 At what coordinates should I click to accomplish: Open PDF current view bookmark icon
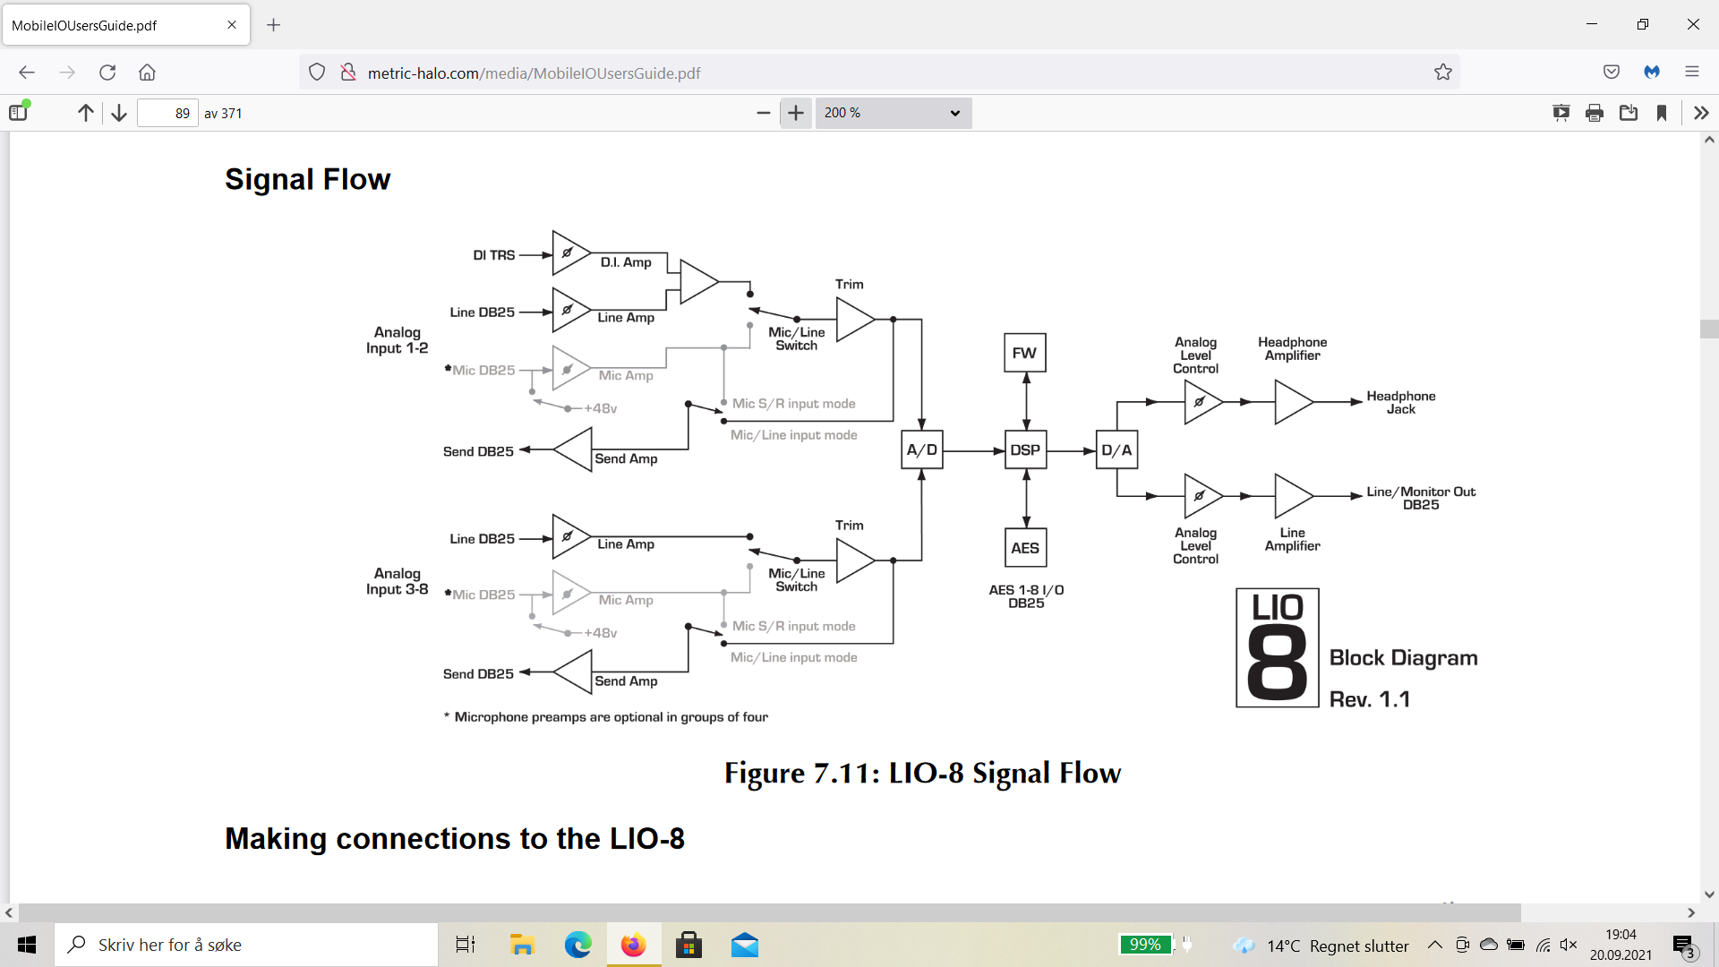coord(1662,113)
